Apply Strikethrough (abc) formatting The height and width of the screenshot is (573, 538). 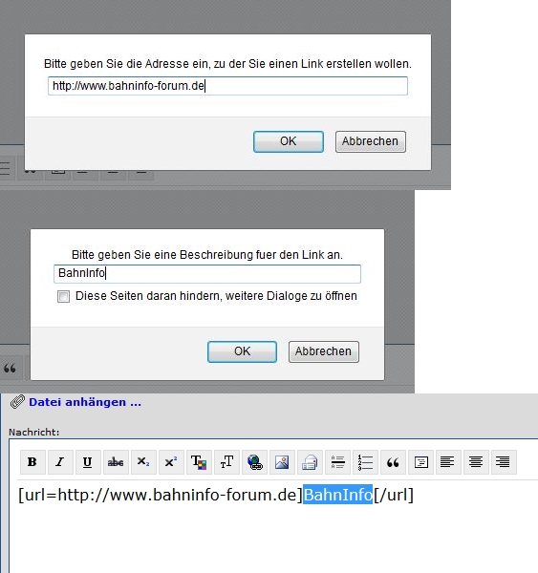click(x=116, y=462)
